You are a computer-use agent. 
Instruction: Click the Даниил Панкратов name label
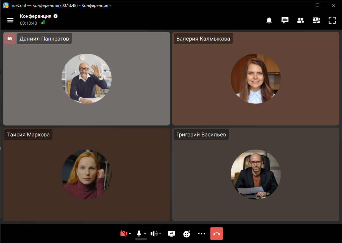point(44,39)
